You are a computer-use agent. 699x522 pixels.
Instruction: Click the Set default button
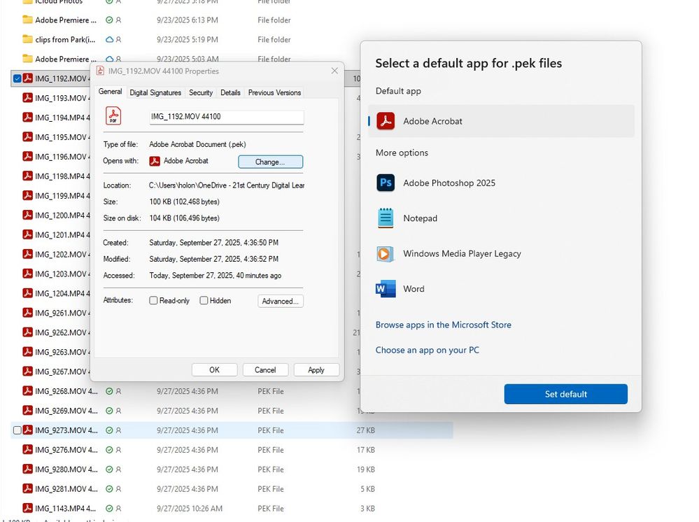click(x=566, y=394)
